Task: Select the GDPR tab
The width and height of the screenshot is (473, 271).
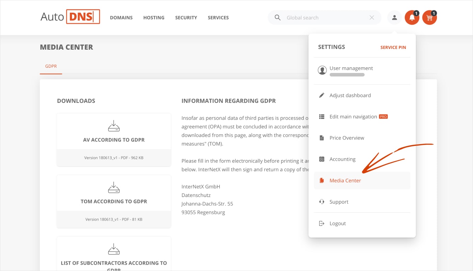Action: coord(51,66)
